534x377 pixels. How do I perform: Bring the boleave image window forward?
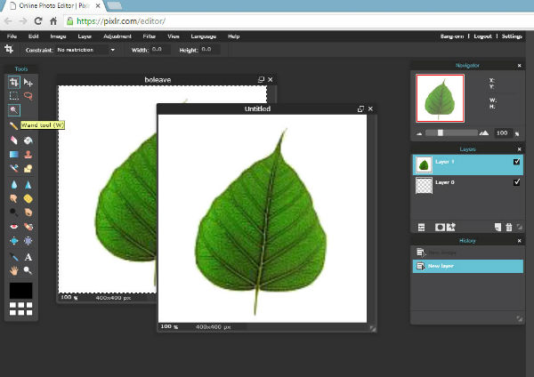158,80
